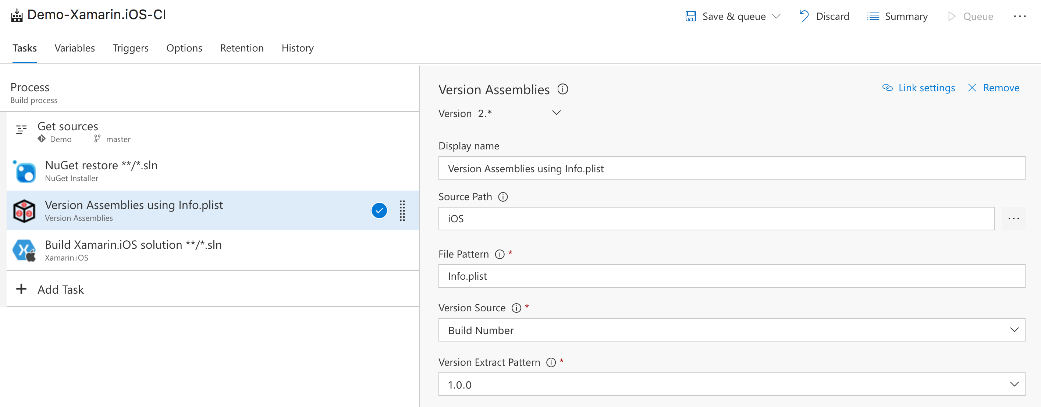Switch to the Variables tab
This screenshot has width=1041, height=407.
75,48
